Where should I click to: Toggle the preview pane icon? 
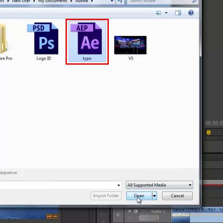178,13
